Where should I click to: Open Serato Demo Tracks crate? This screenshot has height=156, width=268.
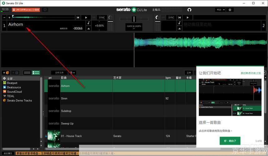click(x=19, y=100)
